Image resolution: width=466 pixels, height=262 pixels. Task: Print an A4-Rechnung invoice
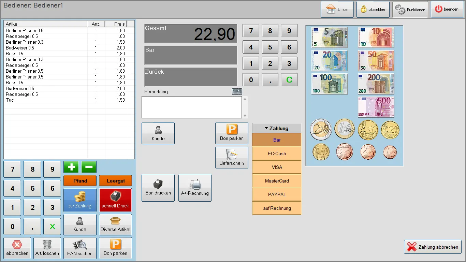195,188
